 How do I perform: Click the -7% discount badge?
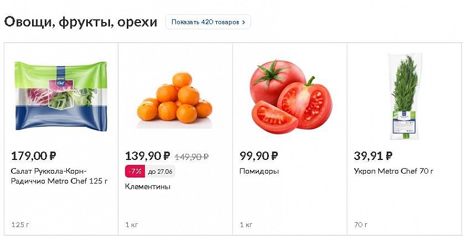click(x=134, y=171)
